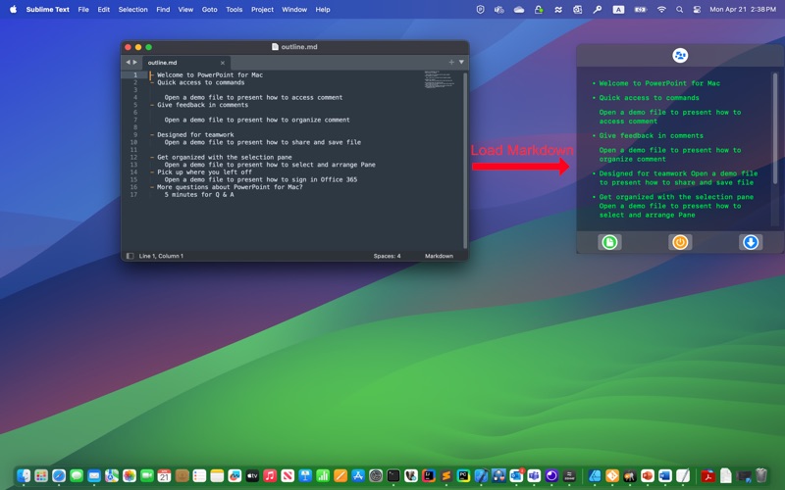This screenshot has height=490, width=785.
Task: Open the Edit menu
Action: [104, 10]
